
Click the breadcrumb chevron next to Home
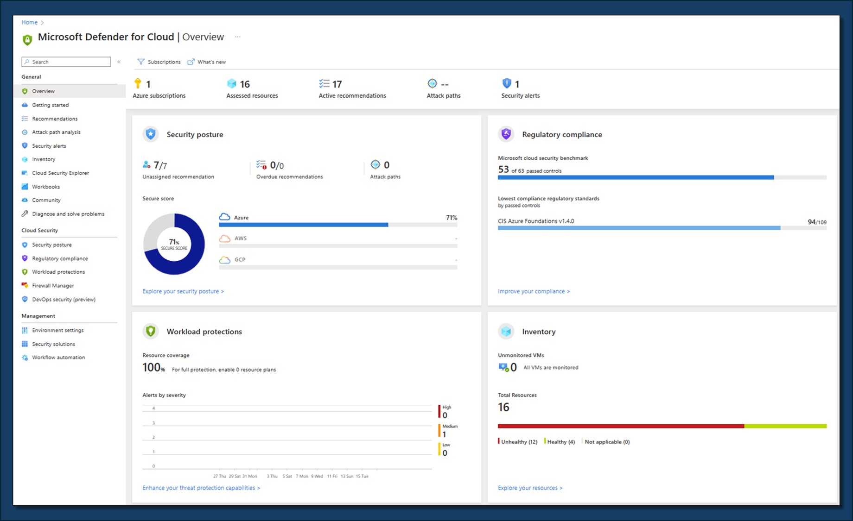point(42,22)
